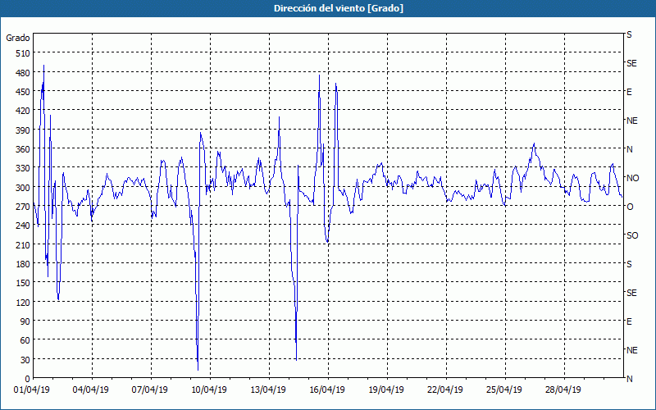
Task: Click the 13/04/19 date label
Action: (268, 389)
